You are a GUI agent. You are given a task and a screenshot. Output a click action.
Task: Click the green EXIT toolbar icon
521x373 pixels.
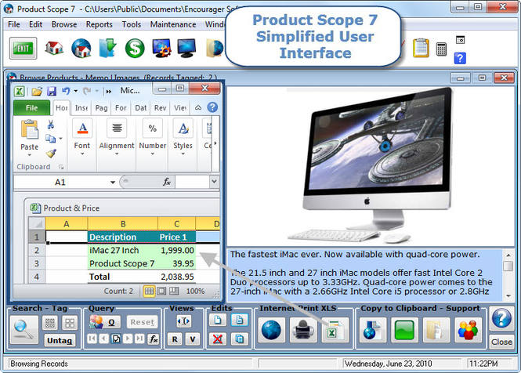[23, 49]
